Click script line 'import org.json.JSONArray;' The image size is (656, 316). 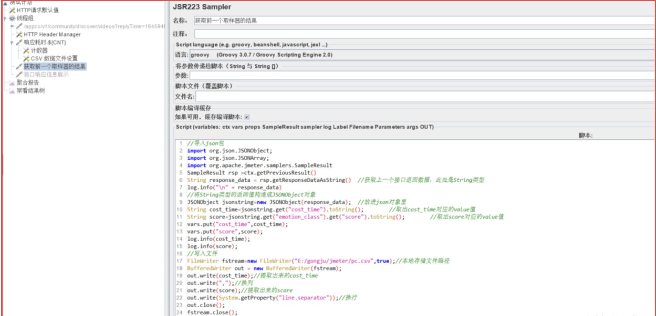point(228,158)
